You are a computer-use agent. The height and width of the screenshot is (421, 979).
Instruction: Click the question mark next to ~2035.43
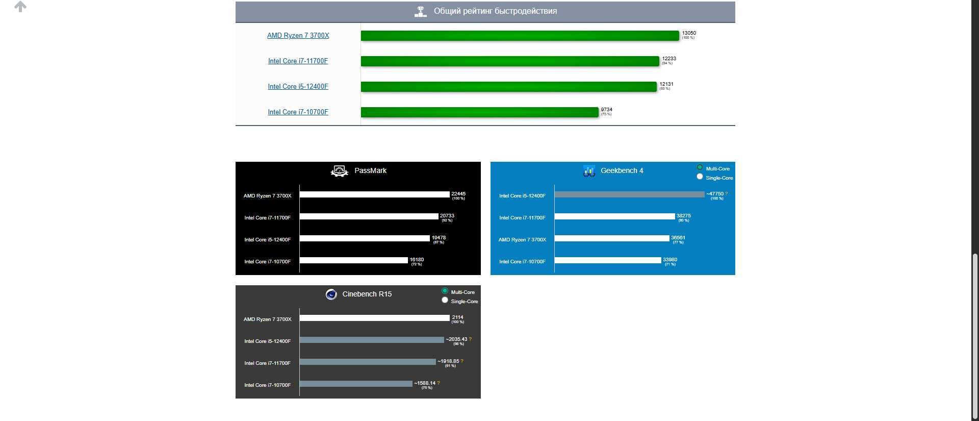470,339
